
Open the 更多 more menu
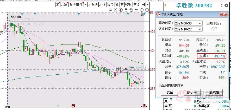pyautogui.click(x=136, y=5)
